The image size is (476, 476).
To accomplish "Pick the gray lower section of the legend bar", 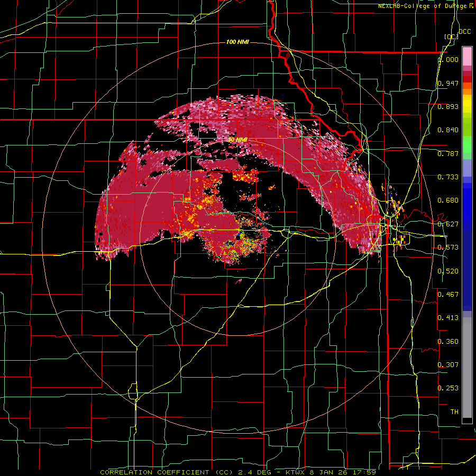I will [467, 368].
